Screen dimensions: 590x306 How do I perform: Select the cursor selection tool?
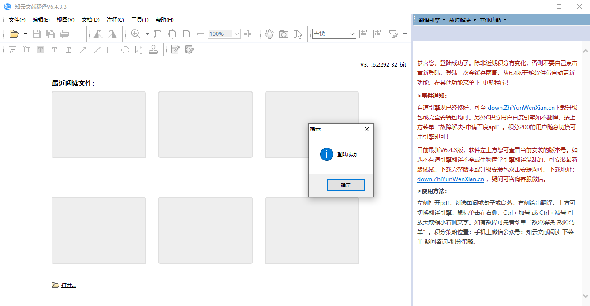point(298,34)
